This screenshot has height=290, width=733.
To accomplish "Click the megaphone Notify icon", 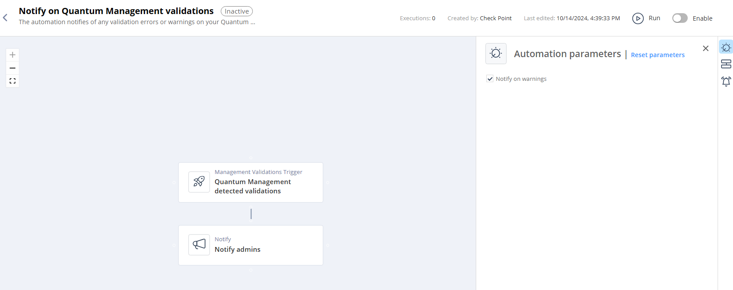I will [x=199, y=245].
